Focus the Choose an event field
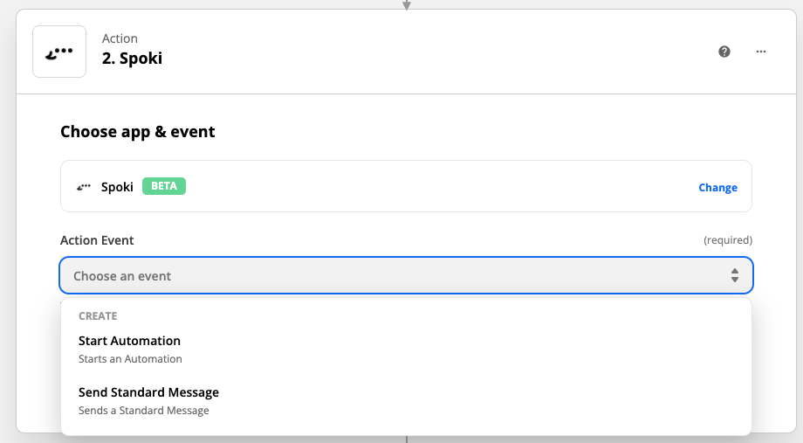The width and height of the screenshot is (803, 443). [384, 276]
